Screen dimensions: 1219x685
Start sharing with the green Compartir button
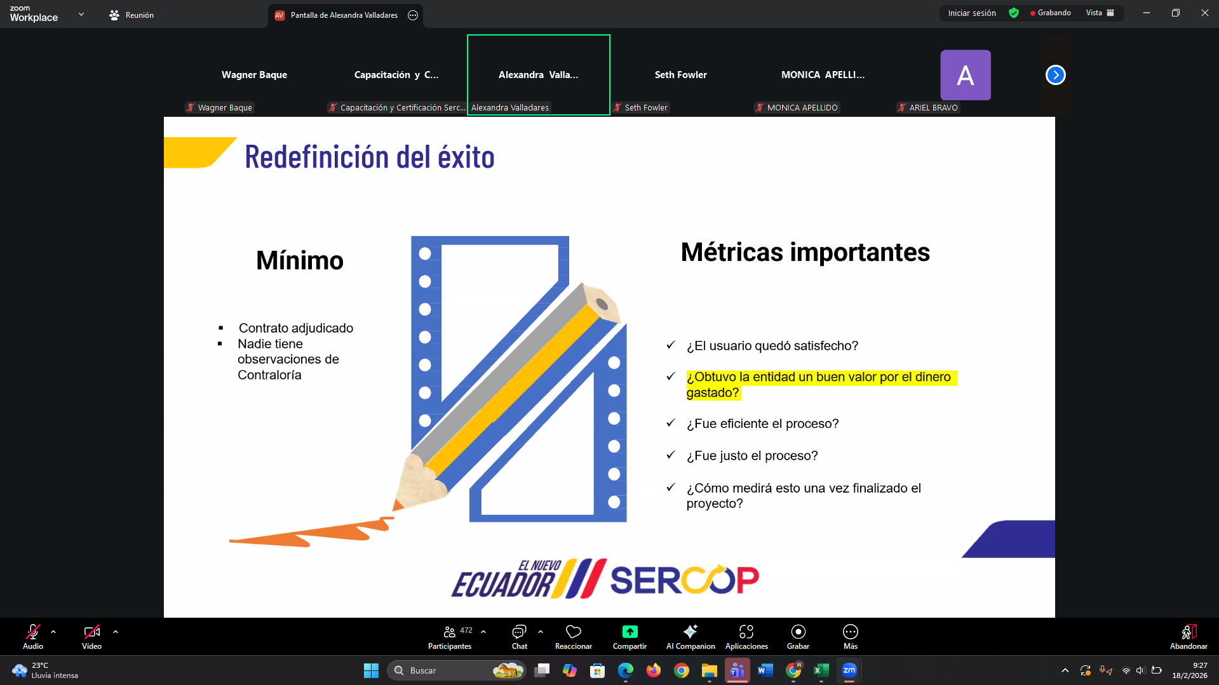[x=630, y=632]
